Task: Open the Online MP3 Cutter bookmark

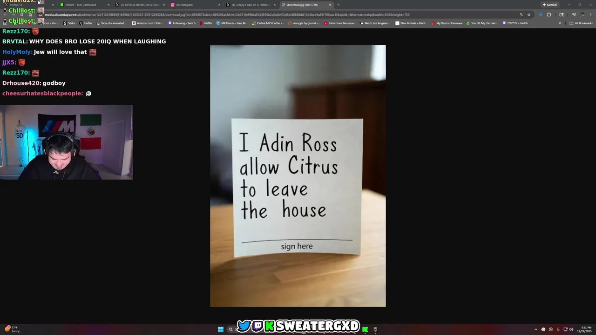Action: click(269, 23)
